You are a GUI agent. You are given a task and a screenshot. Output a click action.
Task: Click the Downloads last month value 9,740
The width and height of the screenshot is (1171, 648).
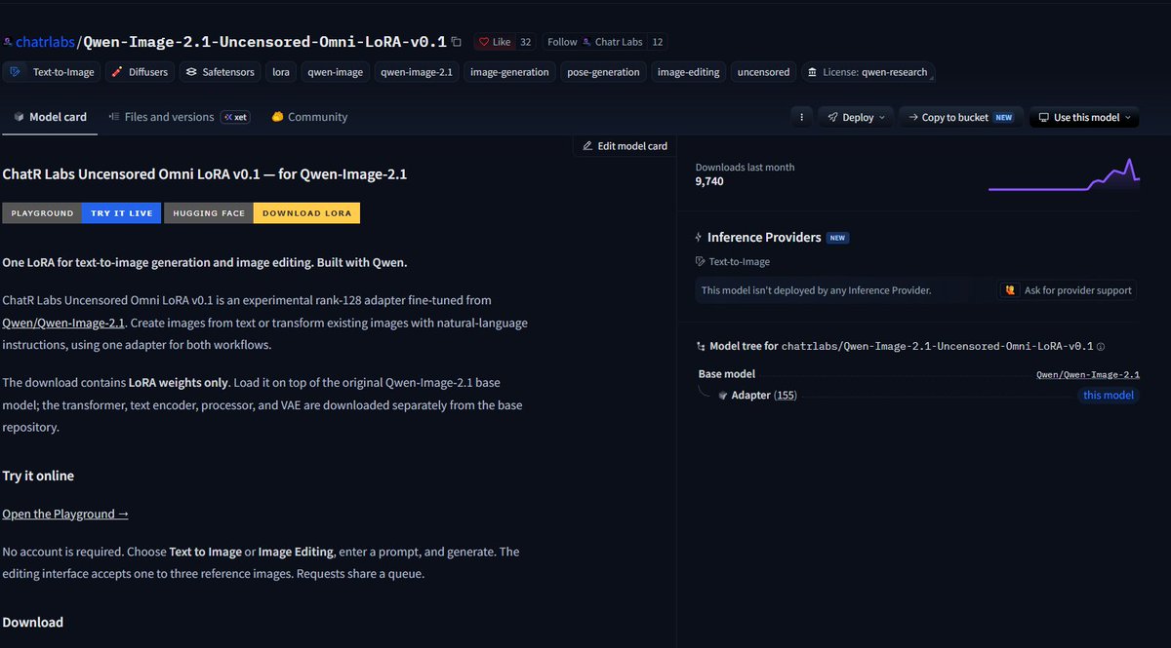[x=709, y=181]
